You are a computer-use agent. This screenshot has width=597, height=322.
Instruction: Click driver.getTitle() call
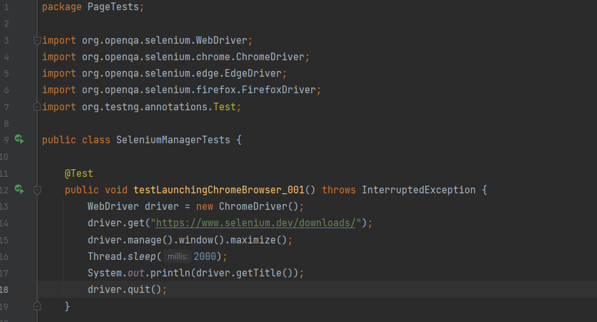click(x=244, y=273)
